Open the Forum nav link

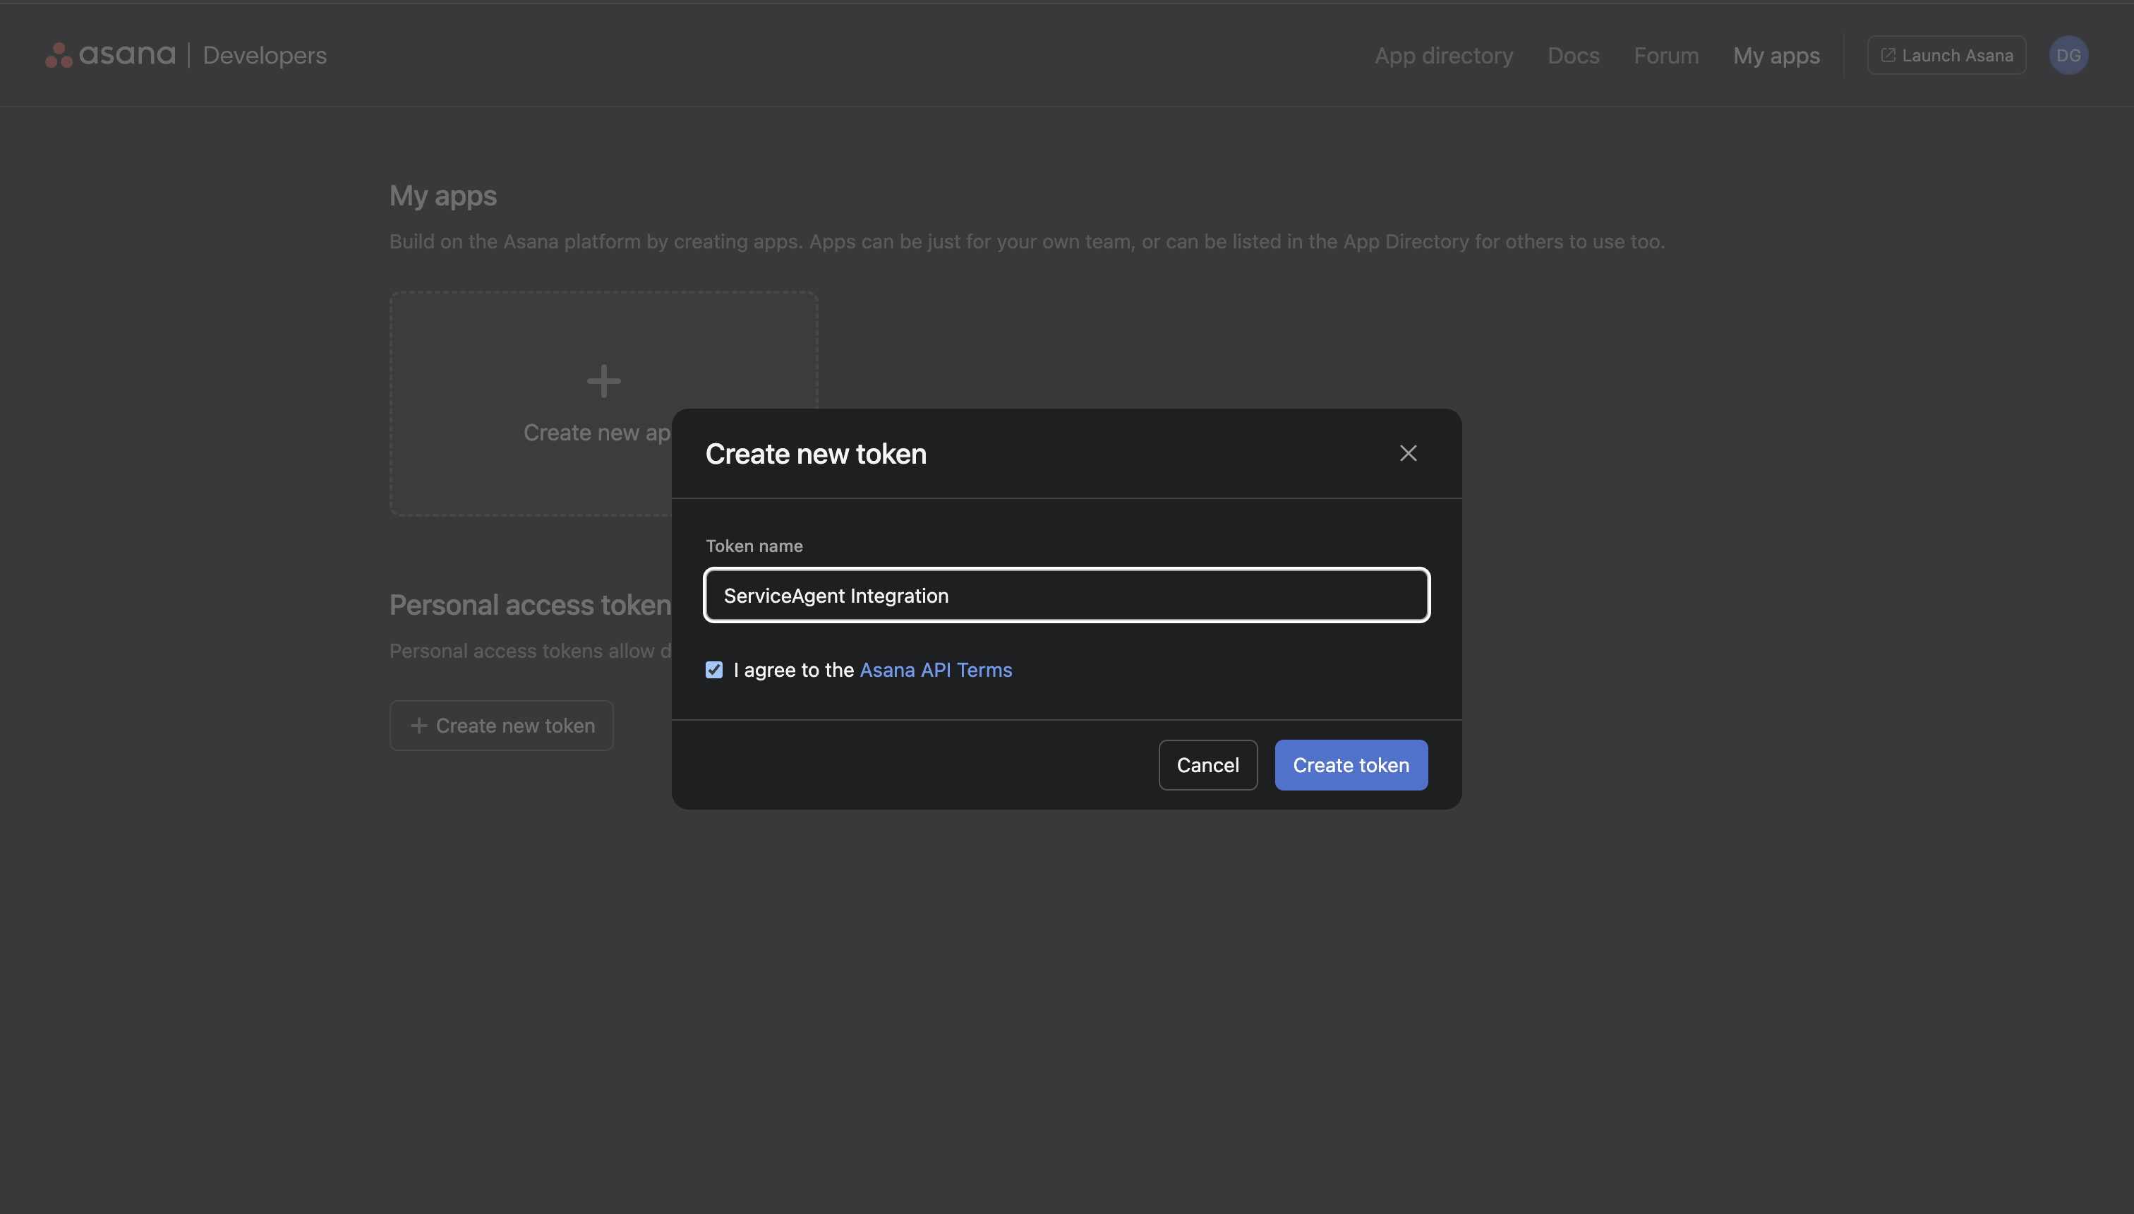click(x=1665, y=55)
